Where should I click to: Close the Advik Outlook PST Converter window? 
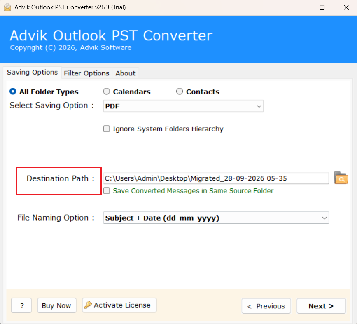pos(346,7)
